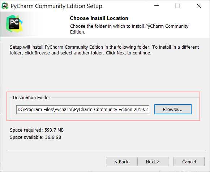
Task: Click the PyCharm Community Edition Setup title text
Action: 56,6
